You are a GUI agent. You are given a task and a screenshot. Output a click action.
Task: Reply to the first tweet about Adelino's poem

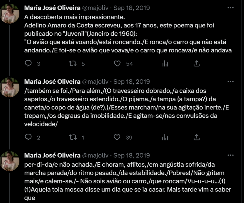pyautogui.click(x=28, y=64)
